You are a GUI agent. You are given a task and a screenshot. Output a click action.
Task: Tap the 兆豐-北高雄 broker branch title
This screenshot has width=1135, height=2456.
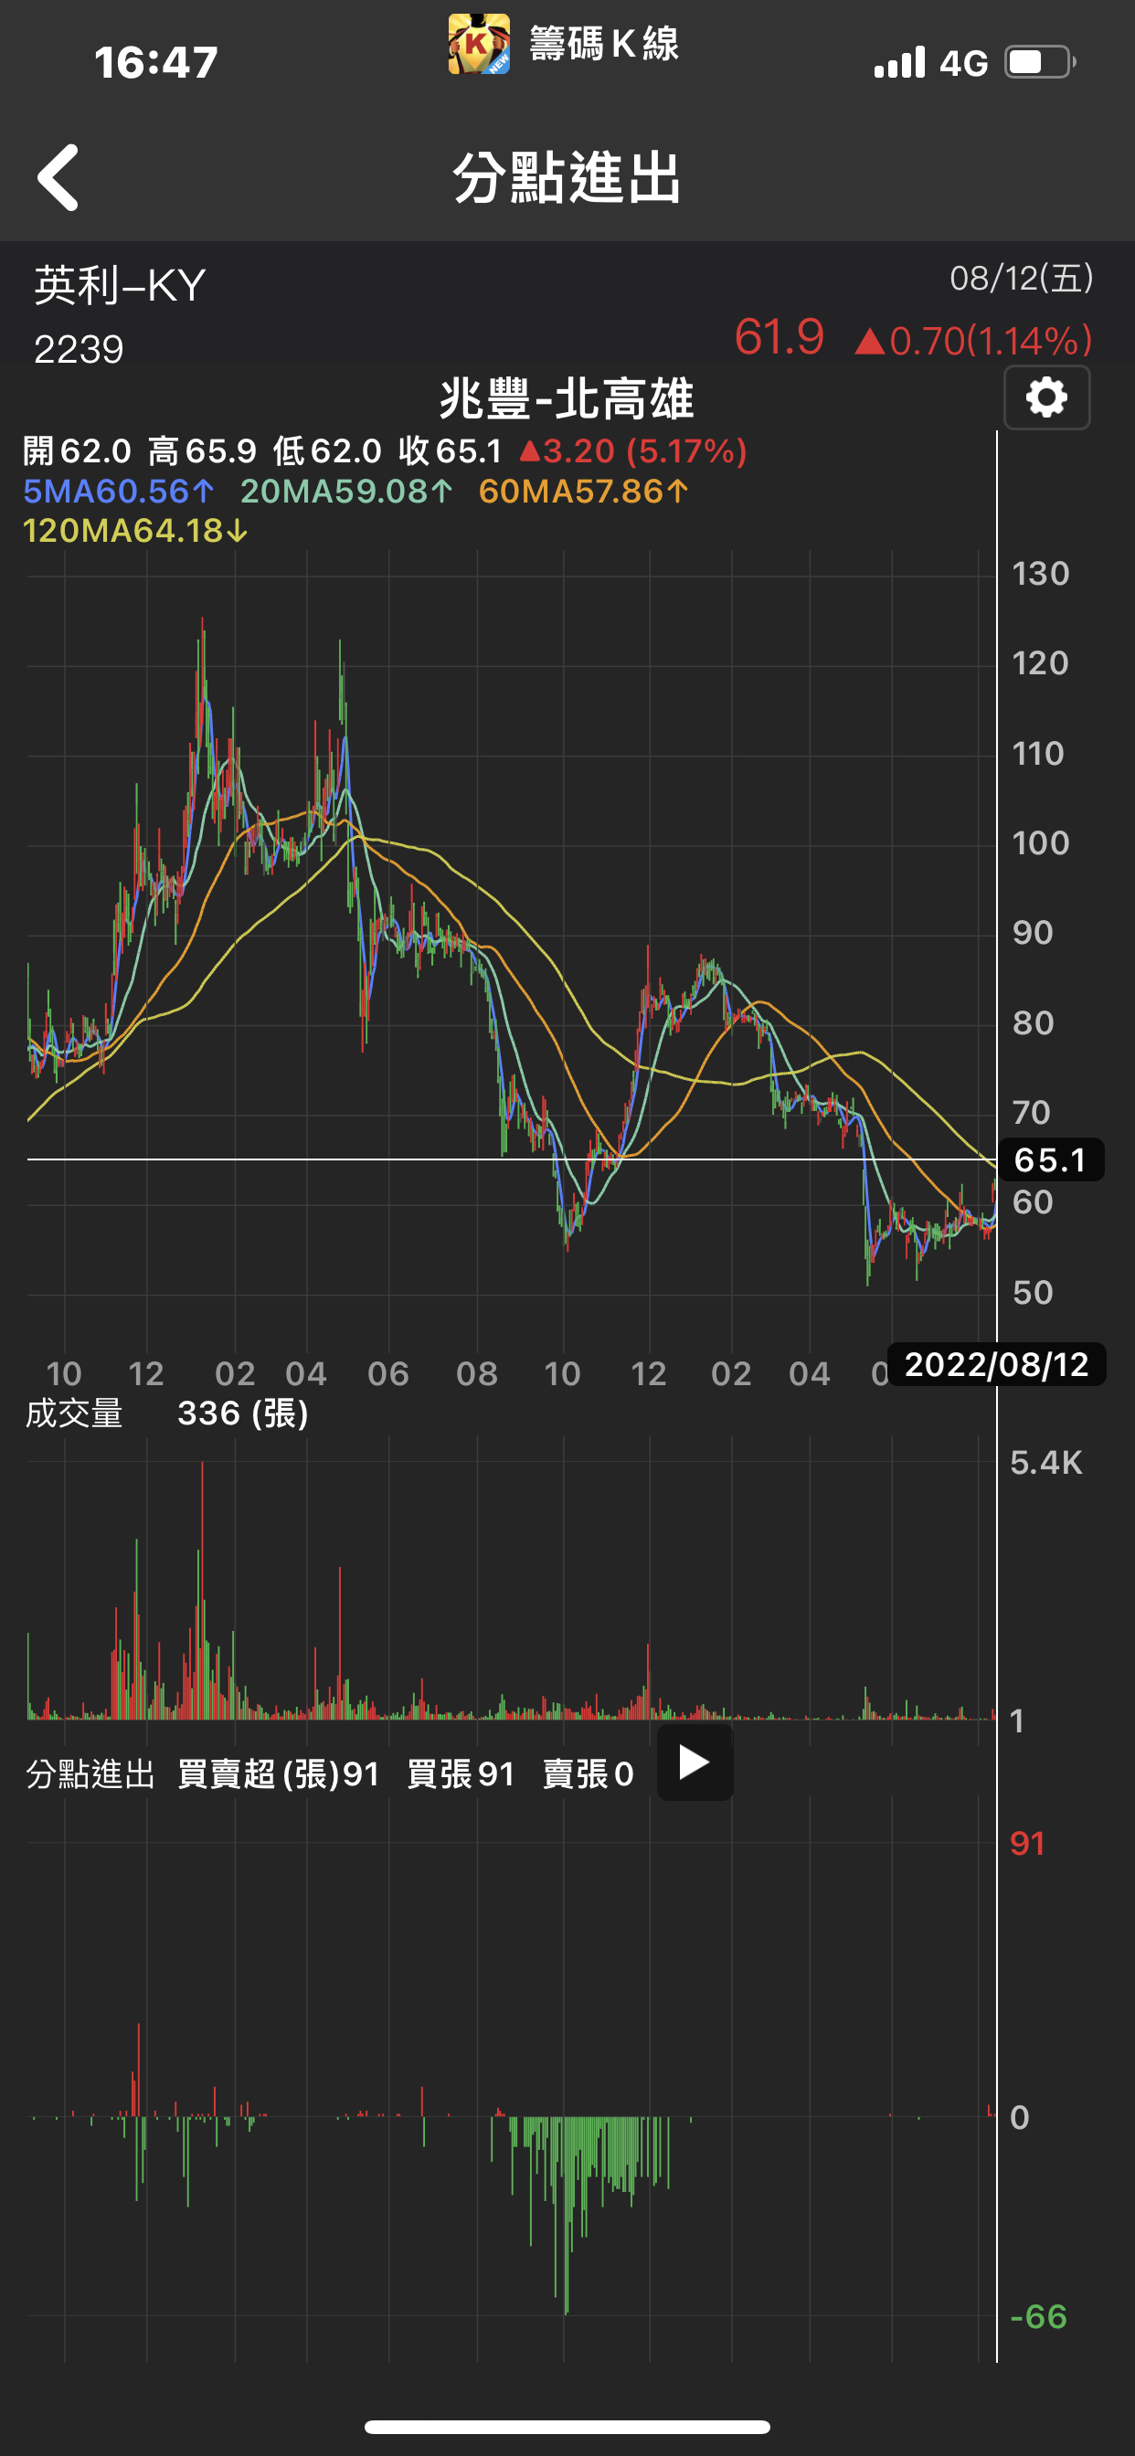(567, 399)
